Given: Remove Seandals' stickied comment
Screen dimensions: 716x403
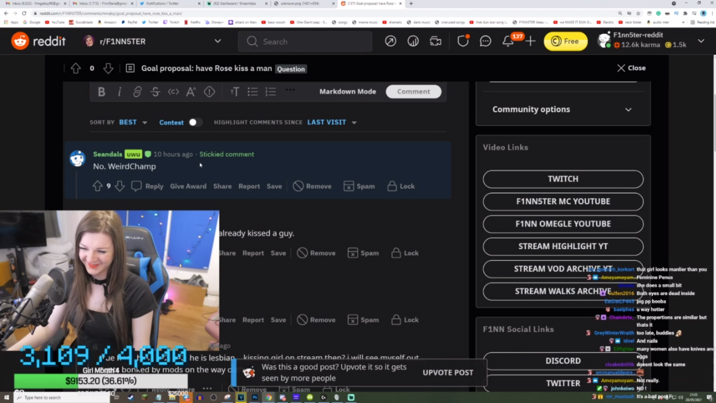Looking at the screenshot, I should tap(312, 186).
